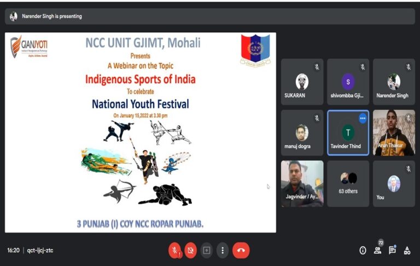
Task: Expand the 63 others tile
Action: coord(348,184)
